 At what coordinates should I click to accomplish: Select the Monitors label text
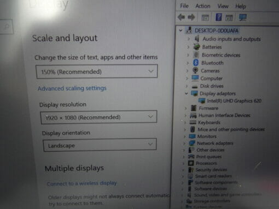pos(207,136)
